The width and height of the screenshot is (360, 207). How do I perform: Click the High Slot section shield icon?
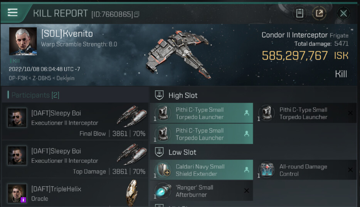click(159, 95)
